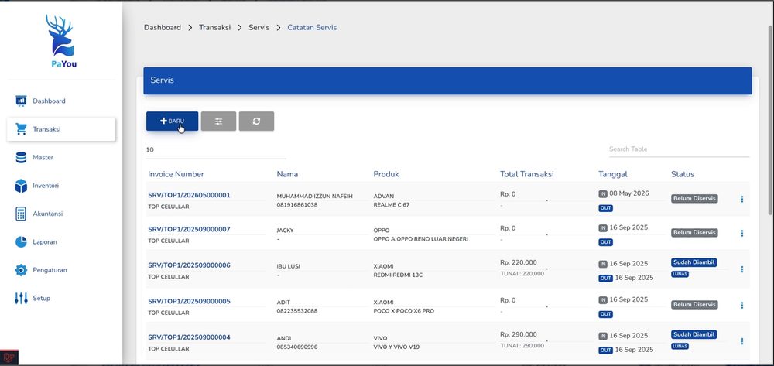Click the Dashboard breadcrumb link
Viewport: 774px width, 366px height.
click(x=163, y=28)
